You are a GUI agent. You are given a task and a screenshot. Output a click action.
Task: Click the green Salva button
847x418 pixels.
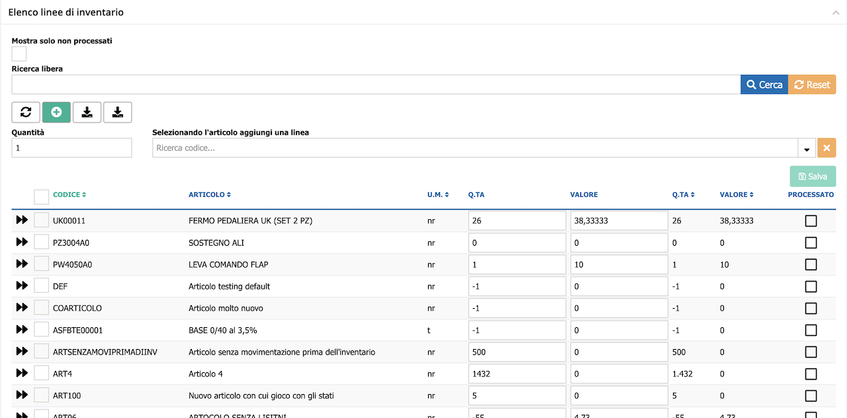(813, 176)
